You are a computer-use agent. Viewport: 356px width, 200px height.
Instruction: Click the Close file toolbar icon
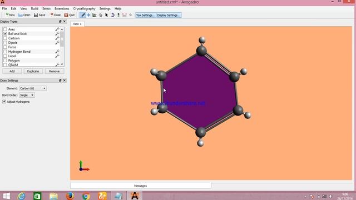click(x=56, y=15)
